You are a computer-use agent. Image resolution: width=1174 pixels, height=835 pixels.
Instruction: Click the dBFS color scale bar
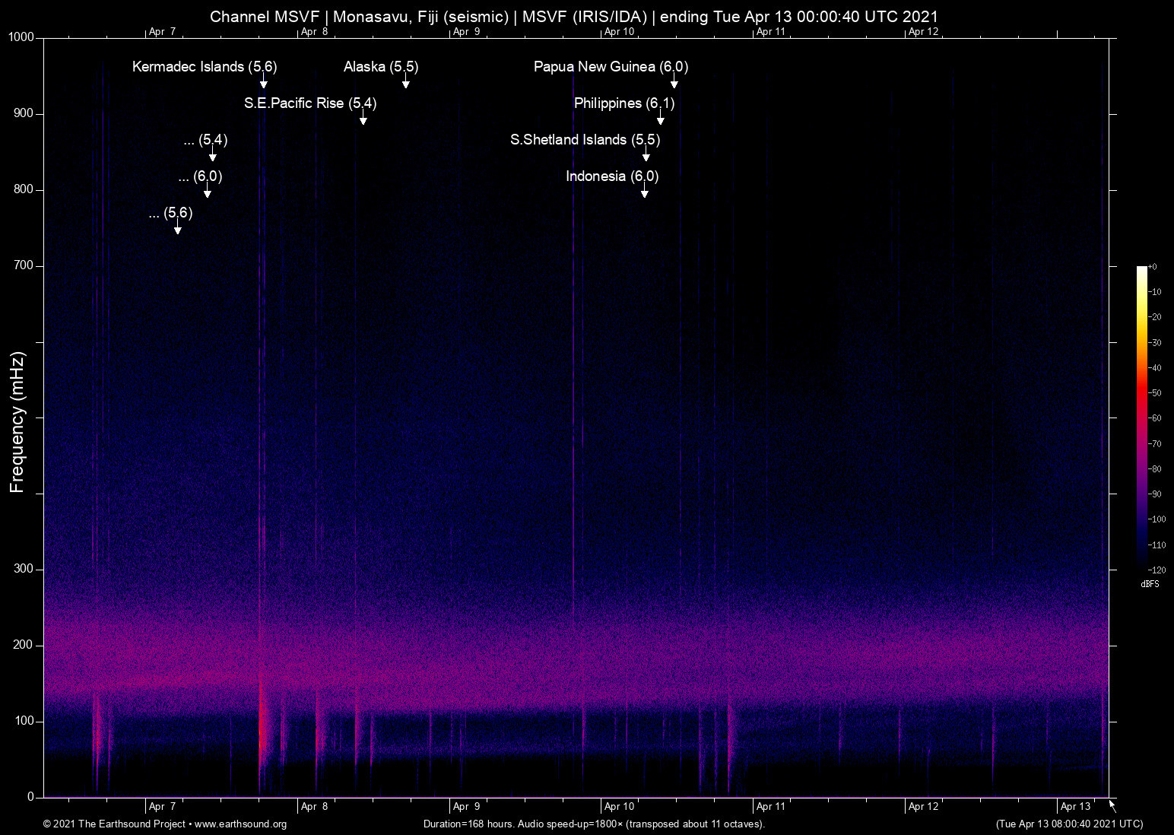[1141, 417]
